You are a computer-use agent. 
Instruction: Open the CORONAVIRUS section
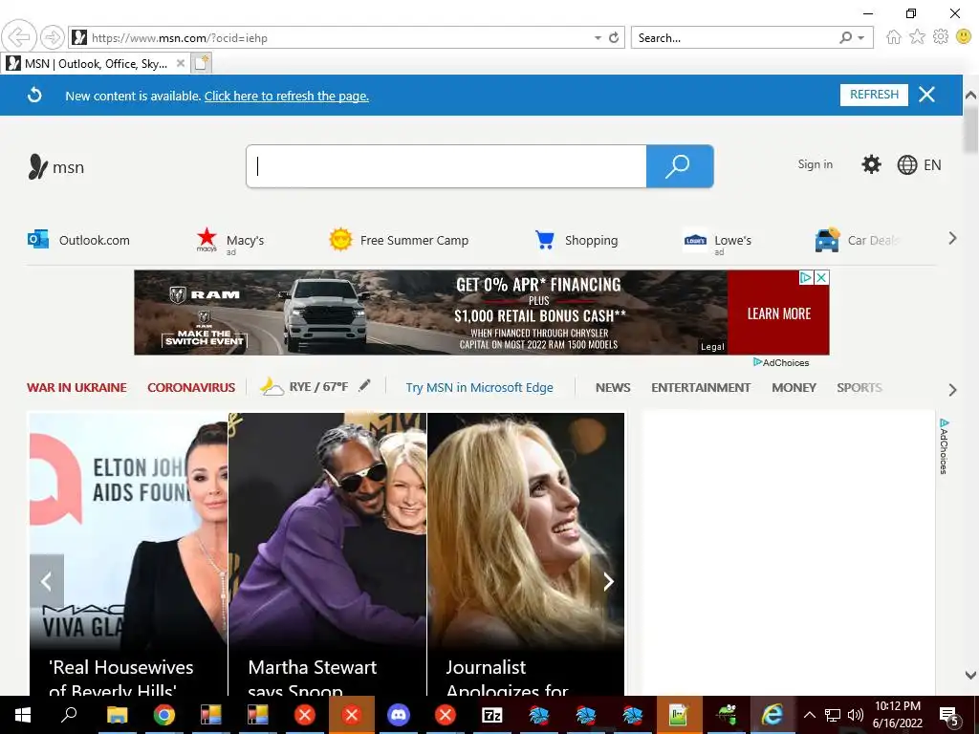[191, 388]
